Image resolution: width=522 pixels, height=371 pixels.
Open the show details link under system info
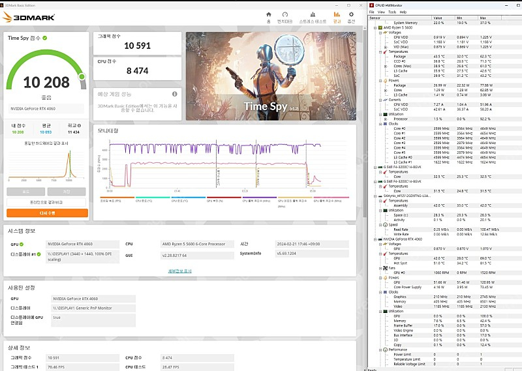180,271
